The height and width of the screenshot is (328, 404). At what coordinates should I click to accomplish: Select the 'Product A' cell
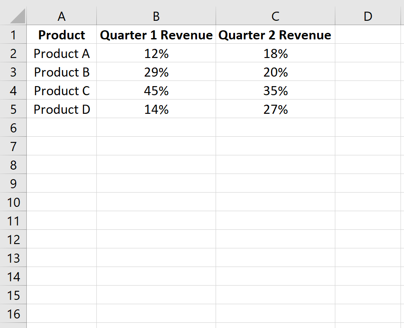tap(62, 53)
